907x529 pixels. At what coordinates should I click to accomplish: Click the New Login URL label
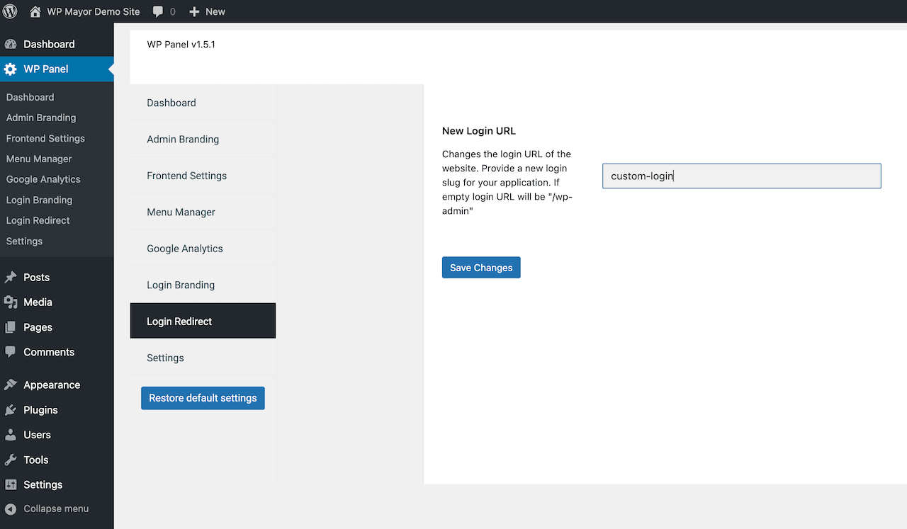[x=479, y=131]
